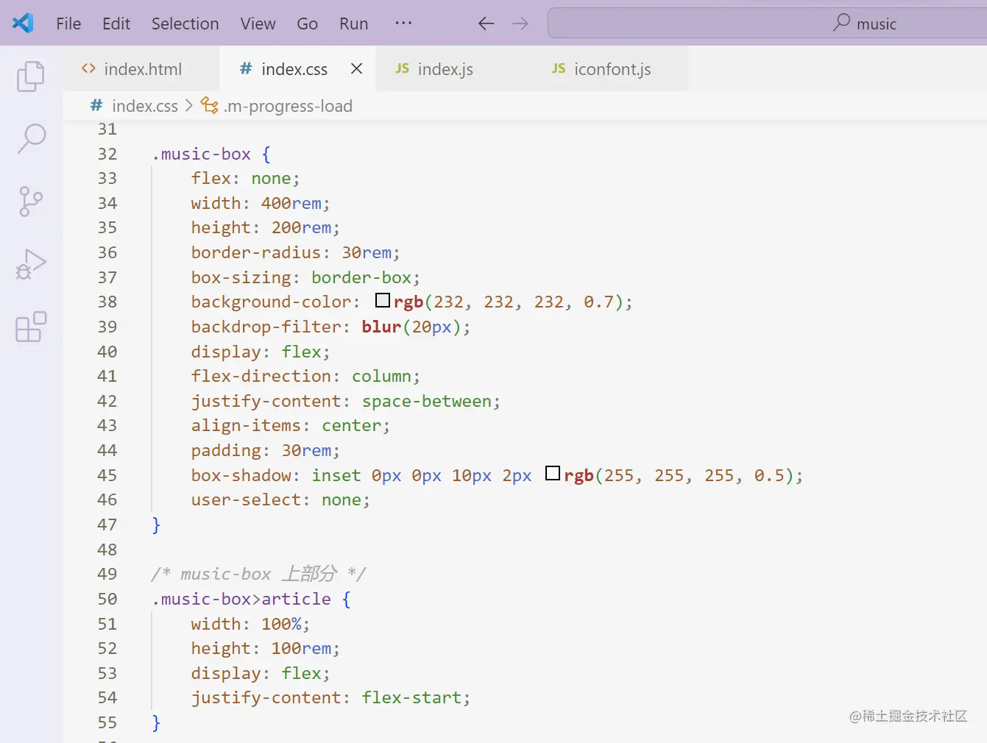Open the Selection menu
Viewport: 987px width, 743px height.
[185, 24]
